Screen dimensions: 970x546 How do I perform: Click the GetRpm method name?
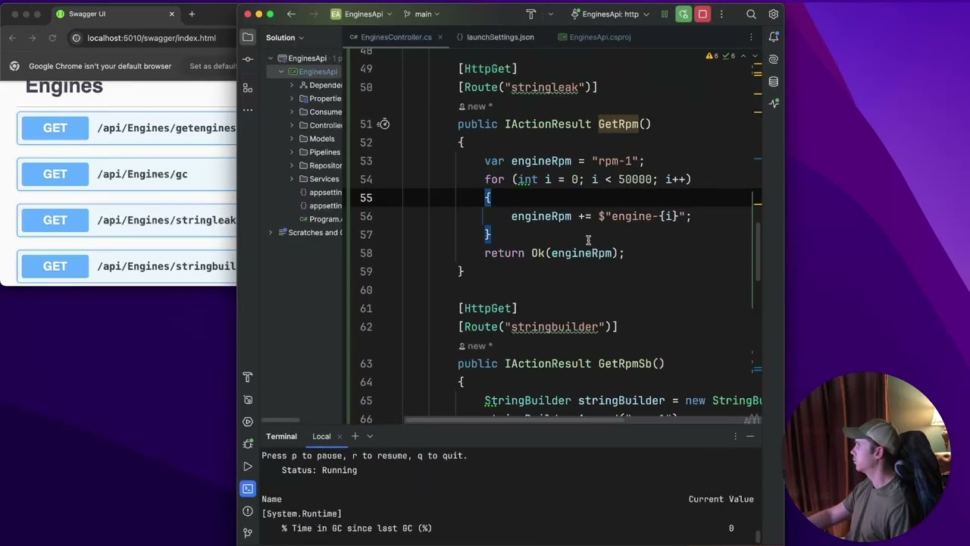618,124
